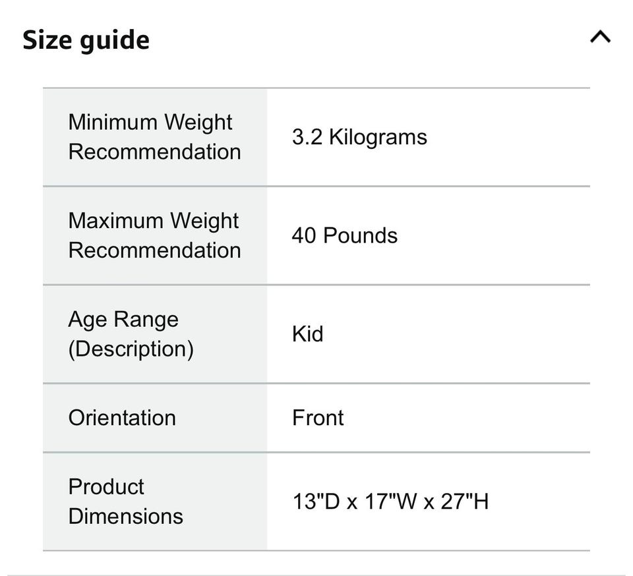Select Minimum Weight Recommendation label
This screenshot has width=633, height=576.
pos(154,136)
